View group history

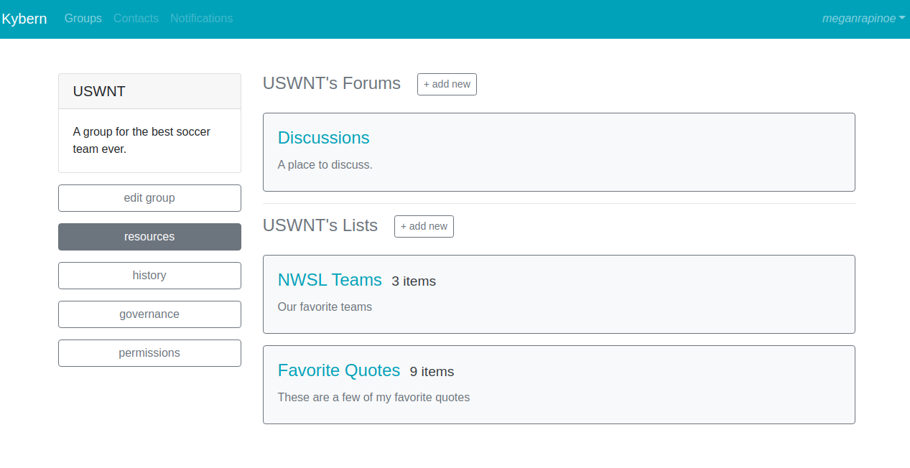point(149,276)
